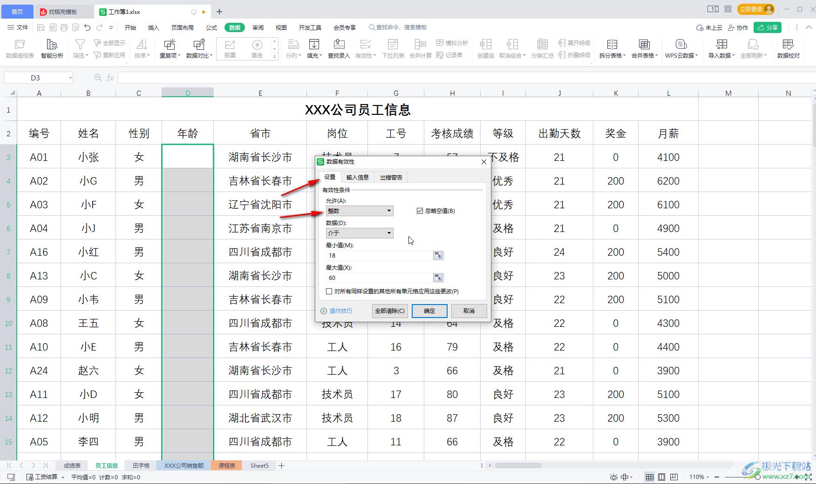Click inside the 最大值 input field

pyautogui.click(x=380, y=278)
